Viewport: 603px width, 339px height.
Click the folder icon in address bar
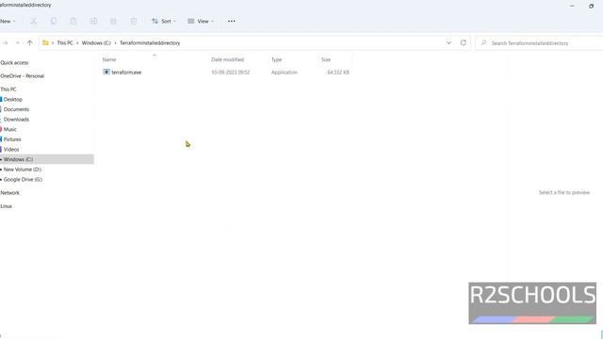[x=45, y=42]
